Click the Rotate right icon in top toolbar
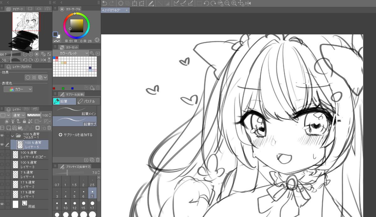 point(213,3)
